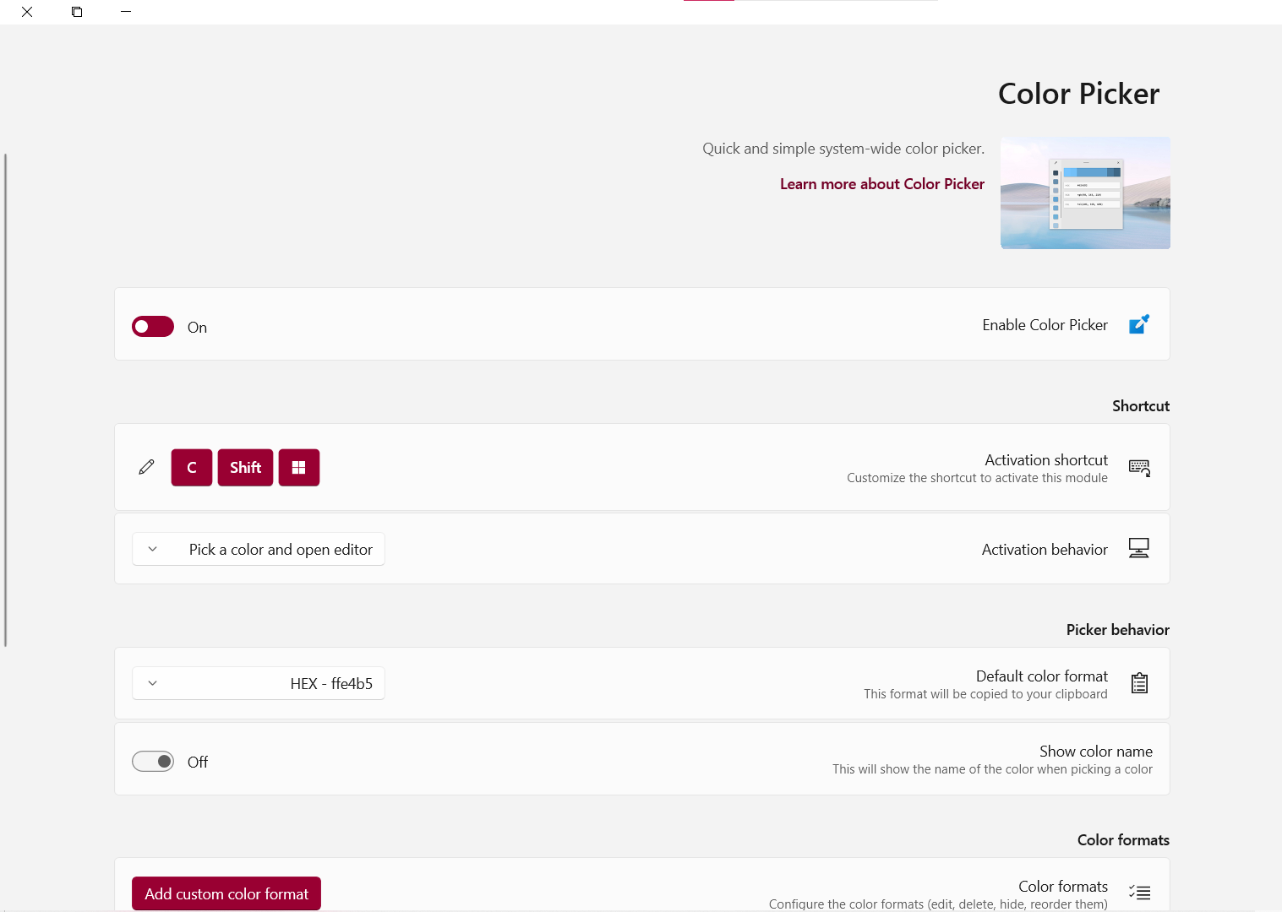
Task: Click the Default color format clipboard icon
Action: pyautogui.click(x=1139, y=683)
